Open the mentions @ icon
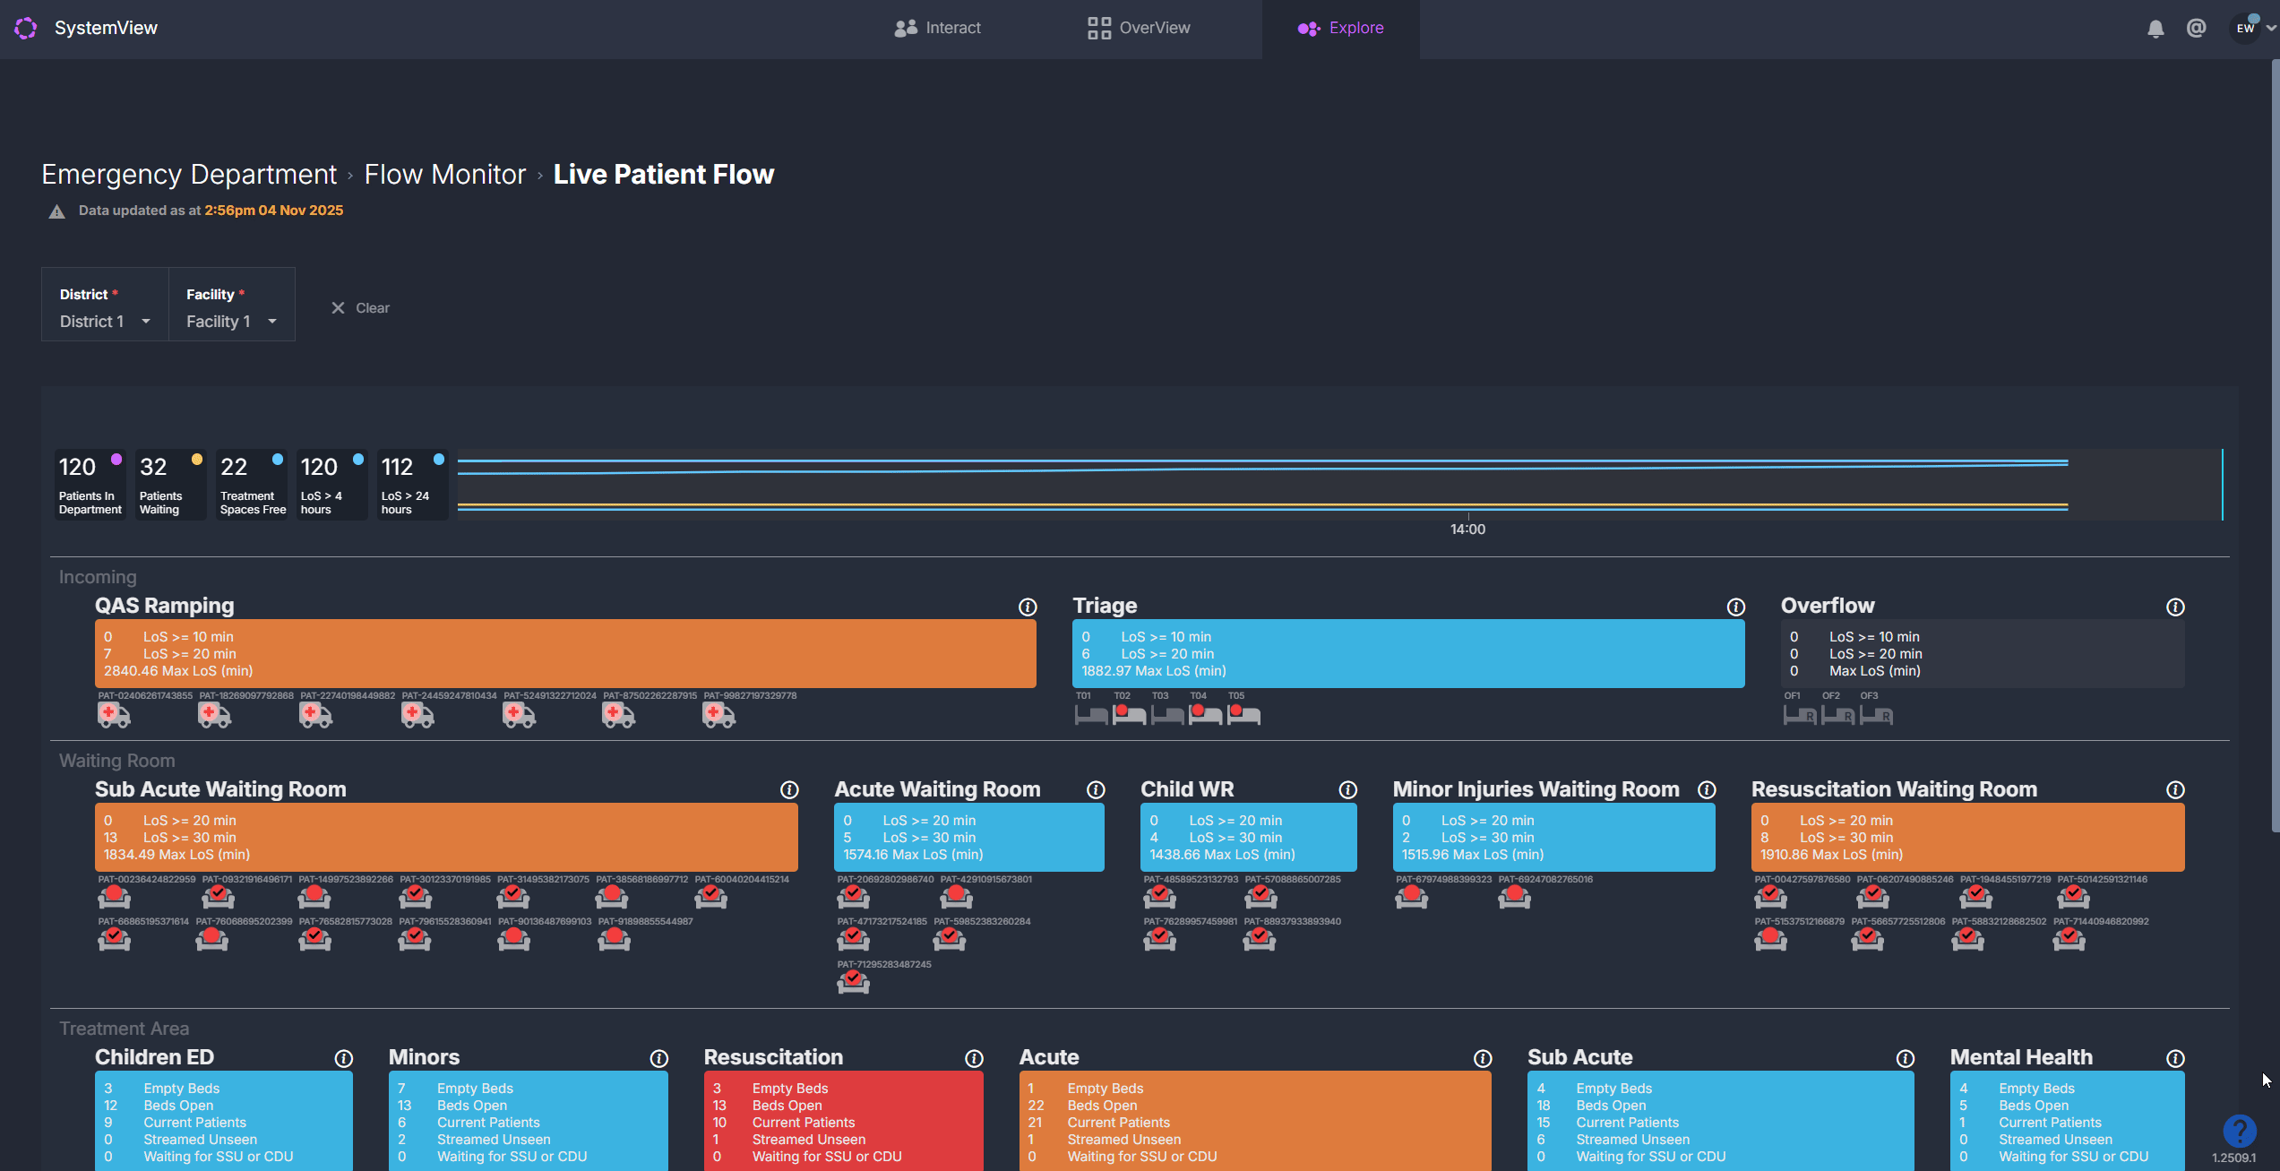Image resolution: width=2280 pixels, height=1171 pixels. click(x=2196, y=29)
